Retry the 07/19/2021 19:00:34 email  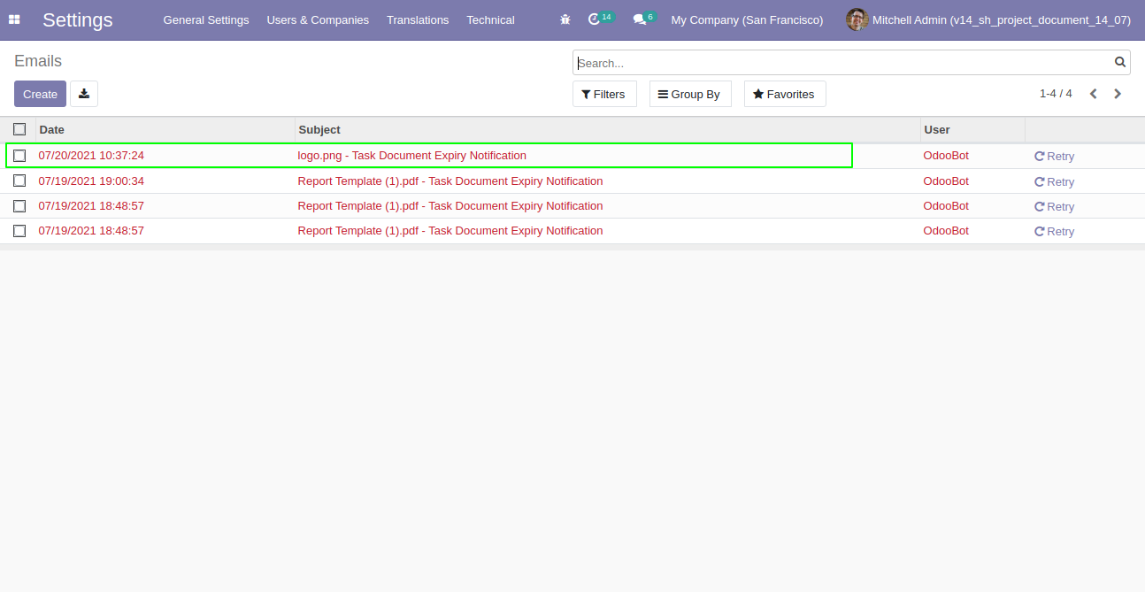(x=1054, y=181)
